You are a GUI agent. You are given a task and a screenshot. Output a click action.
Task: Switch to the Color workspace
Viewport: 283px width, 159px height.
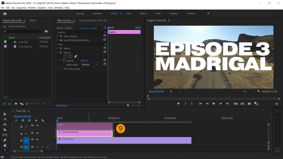point(129,14)
